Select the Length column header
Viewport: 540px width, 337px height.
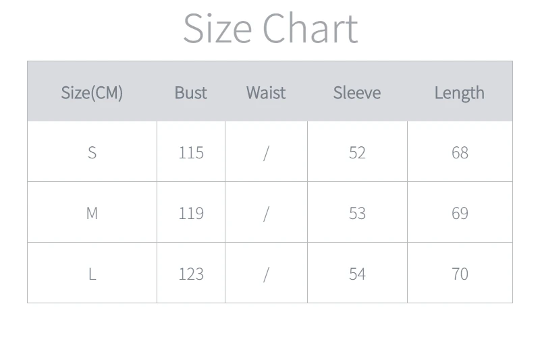460,92
